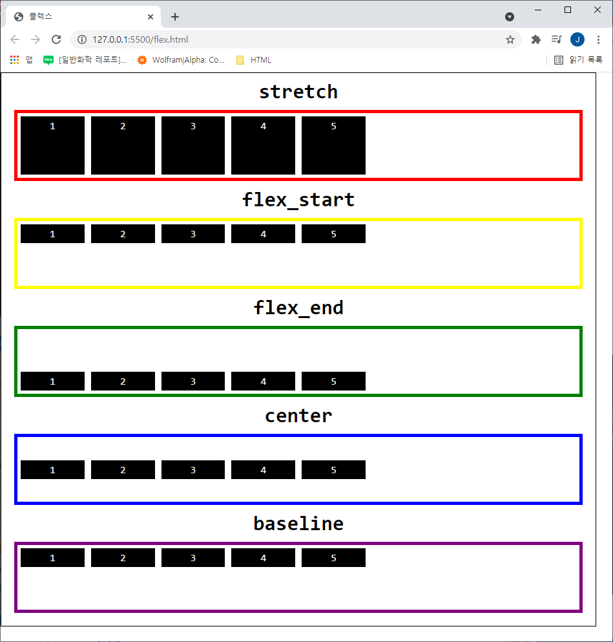The width and height of the screenshot is (613, 642).
Task: Minimize the Chrome window
Action: coord(538,10)
